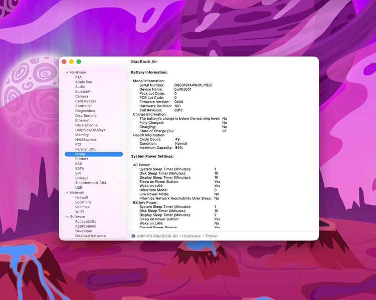
Task: Click the Network section label
Action: 77,193
